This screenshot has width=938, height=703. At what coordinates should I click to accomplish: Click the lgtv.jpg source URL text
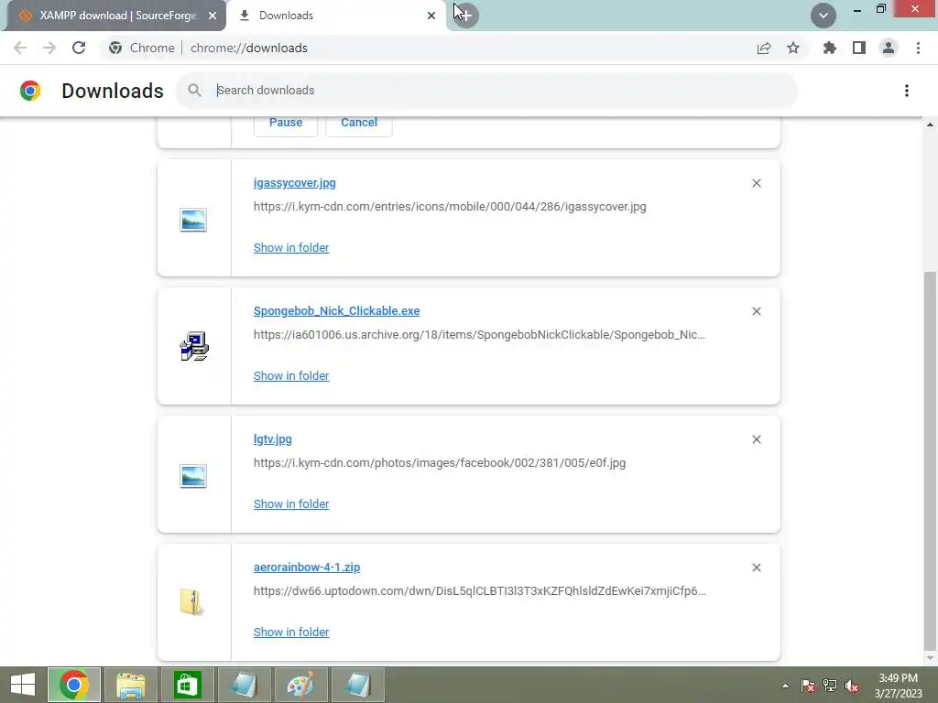click(x=440, y=462)
